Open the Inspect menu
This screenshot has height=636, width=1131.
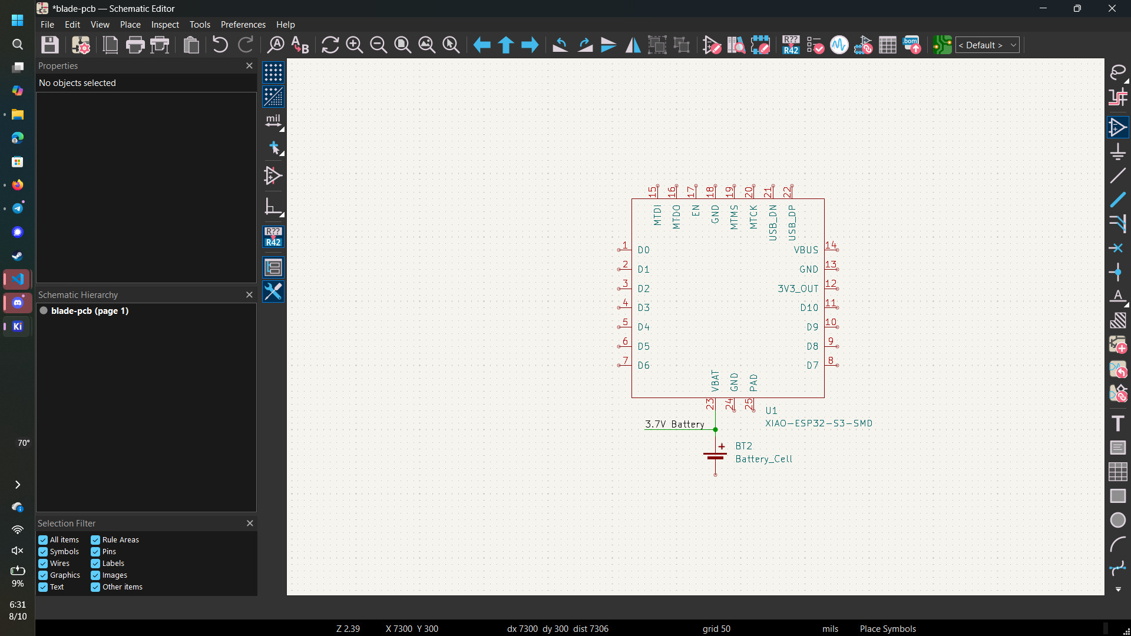pos(165,25)
